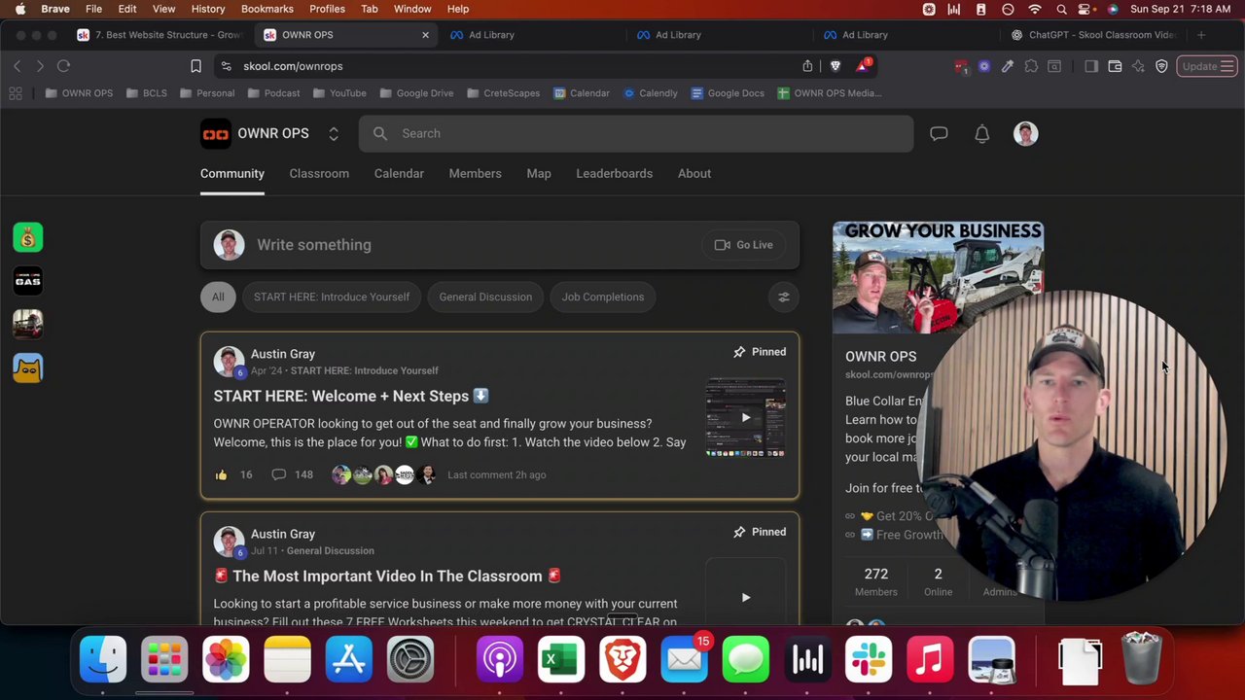Open the Podcast bookmarks folder

[273, 93]
